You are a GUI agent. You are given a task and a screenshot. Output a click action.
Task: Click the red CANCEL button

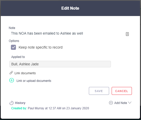tap(122, 91)
